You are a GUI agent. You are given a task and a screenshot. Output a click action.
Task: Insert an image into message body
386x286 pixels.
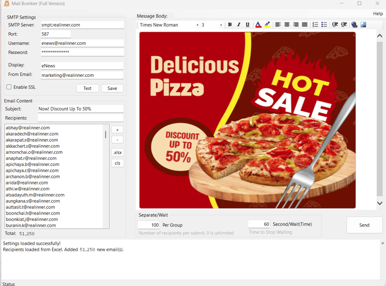363,25
